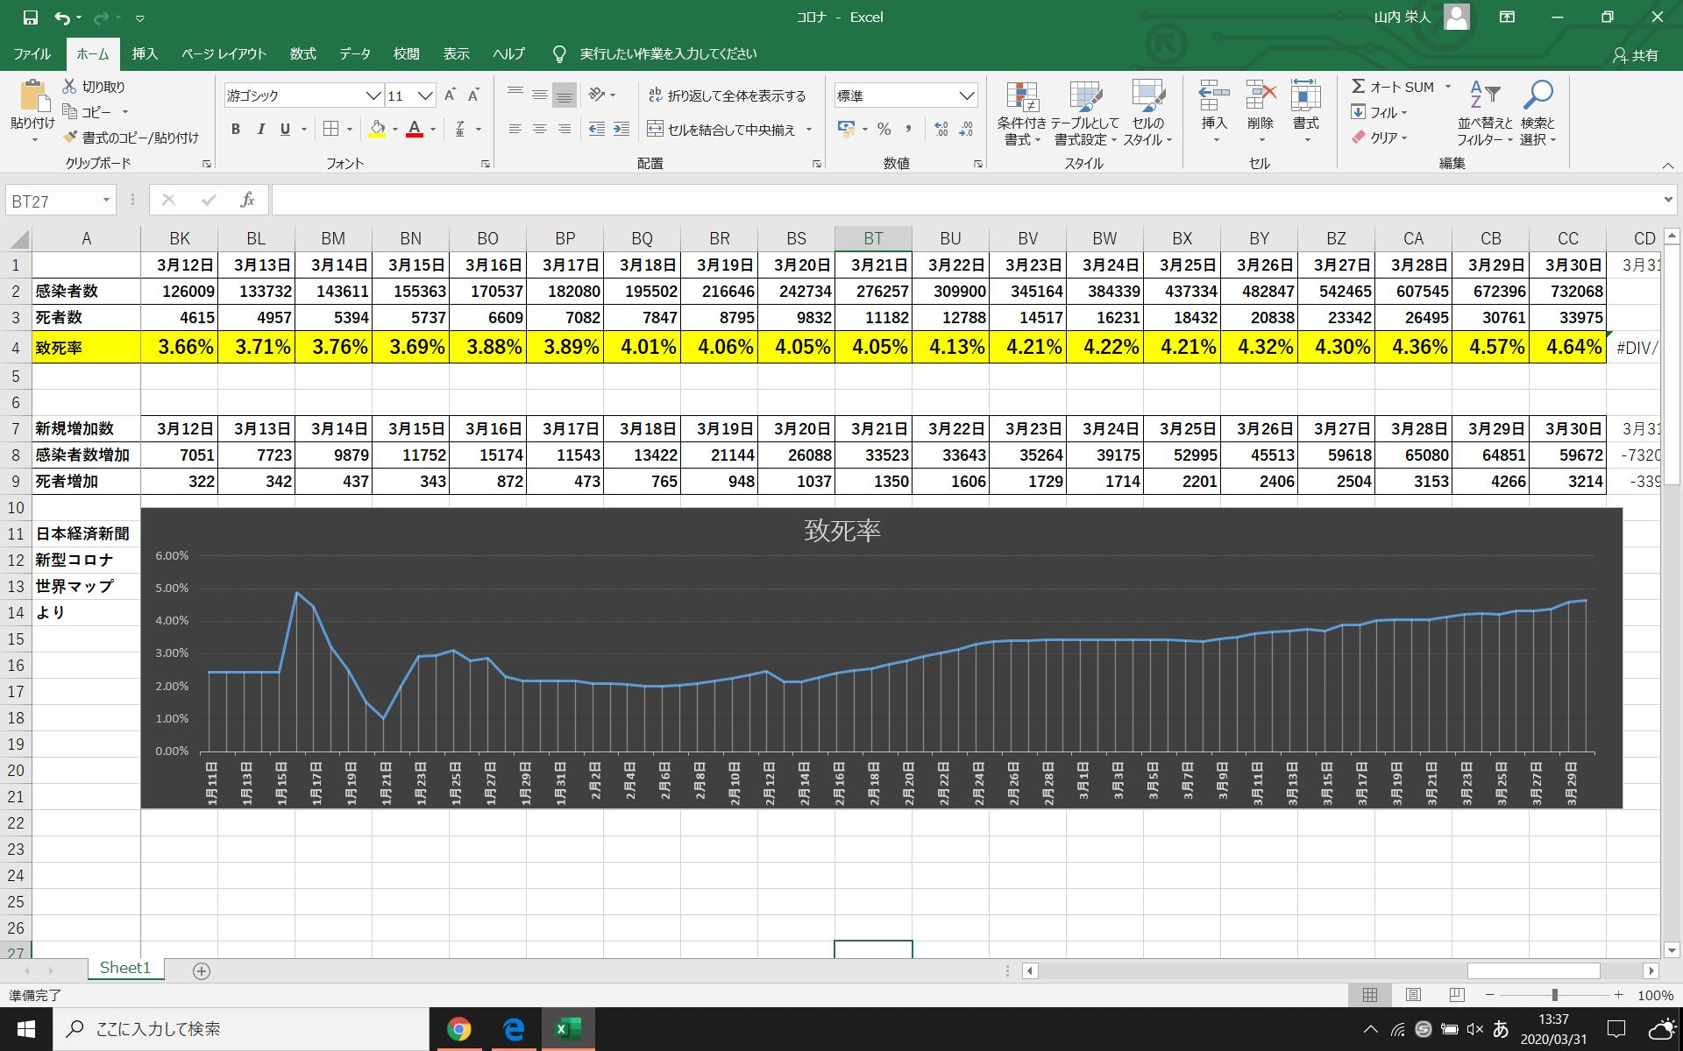Click the Format Painter brush icon
This screenshot has height=1051, width=1683.
(71, 138)
